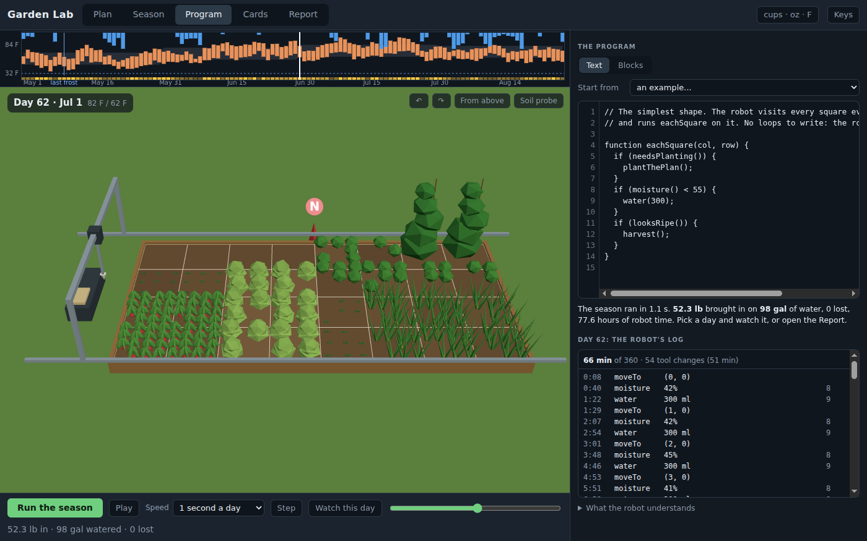Click the code editor right scroll arrow
Image resolution: width=867 pixels, height=541 pixels.
(x=853, y=294)
